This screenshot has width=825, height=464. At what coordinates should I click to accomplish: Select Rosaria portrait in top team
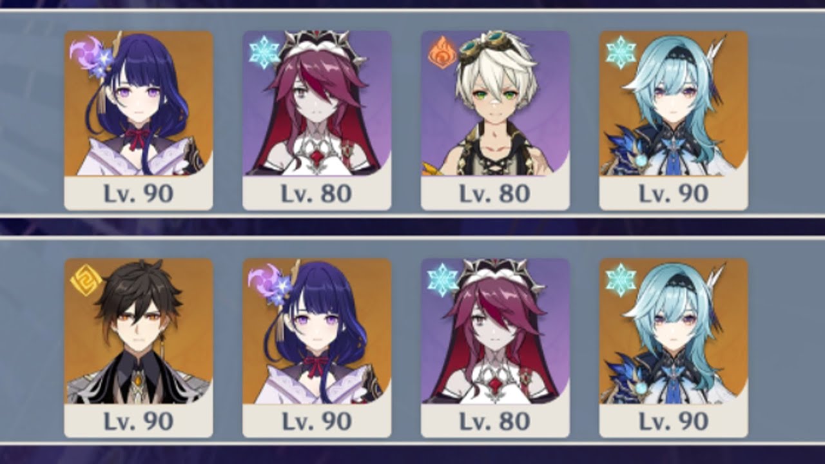tap(316, 103)
